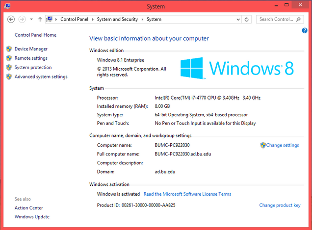Screen dimensions: 312x230
Task: Click the shield icon beside Device Manager
Action: pyautogui.click(x=9, y=49)
